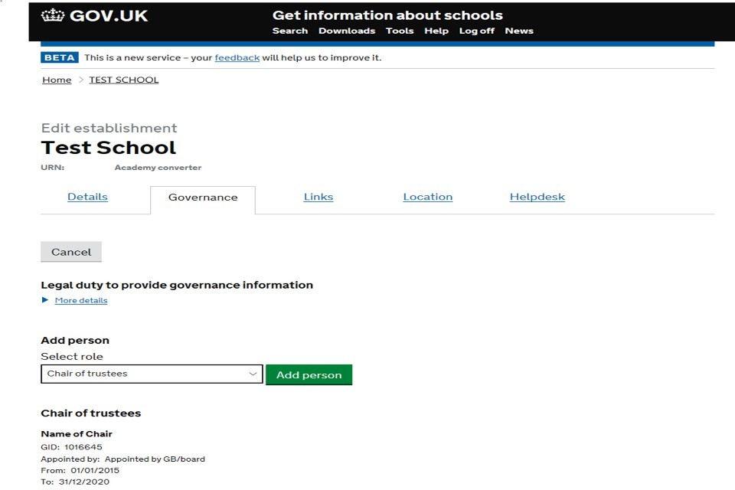Screen dimensions: 735x490
Task: Click the BETA phase tag
Action: tap(60, 57)
